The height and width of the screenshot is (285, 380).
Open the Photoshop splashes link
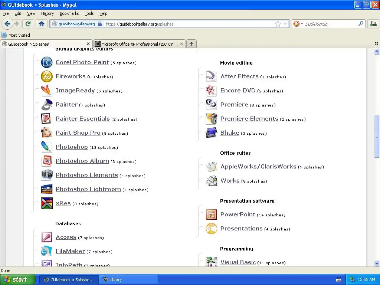72,147
